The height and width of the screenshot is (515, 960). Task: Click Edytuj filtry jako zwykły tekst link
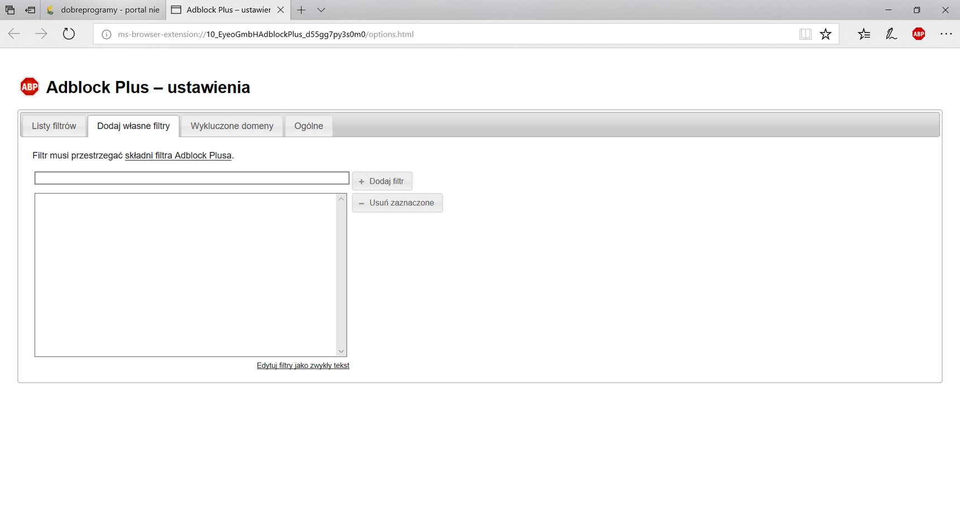pyautogui.click(x=303, y=365)
